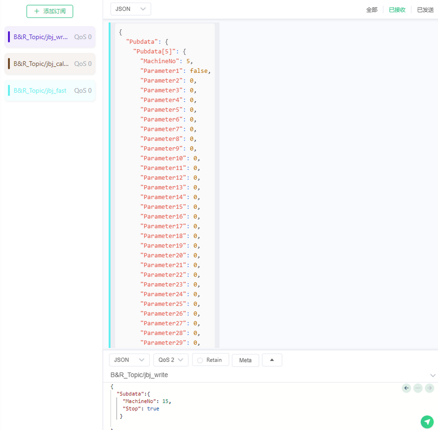Collapse the publish panel with triangle button
438x430 pixels.
tap(272, 360)
